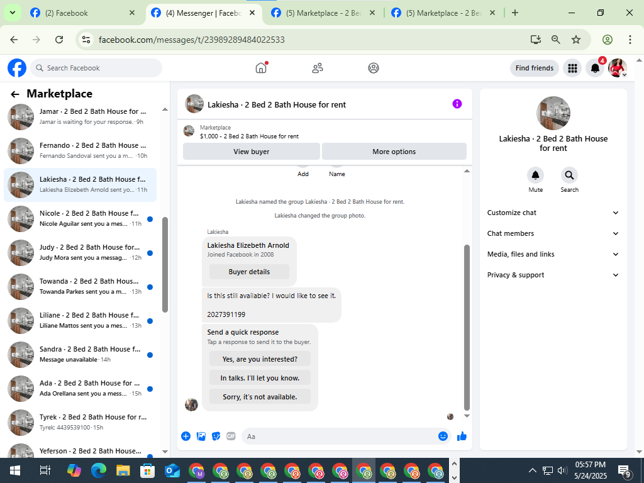Screen dimensions: 644x483
Task: Open Outlook from the taskbar
Action: pyautogui.click(x=172, y=470)
